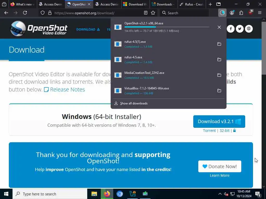
Task: Open the 32-bit download link
Action: click(224, 131)
